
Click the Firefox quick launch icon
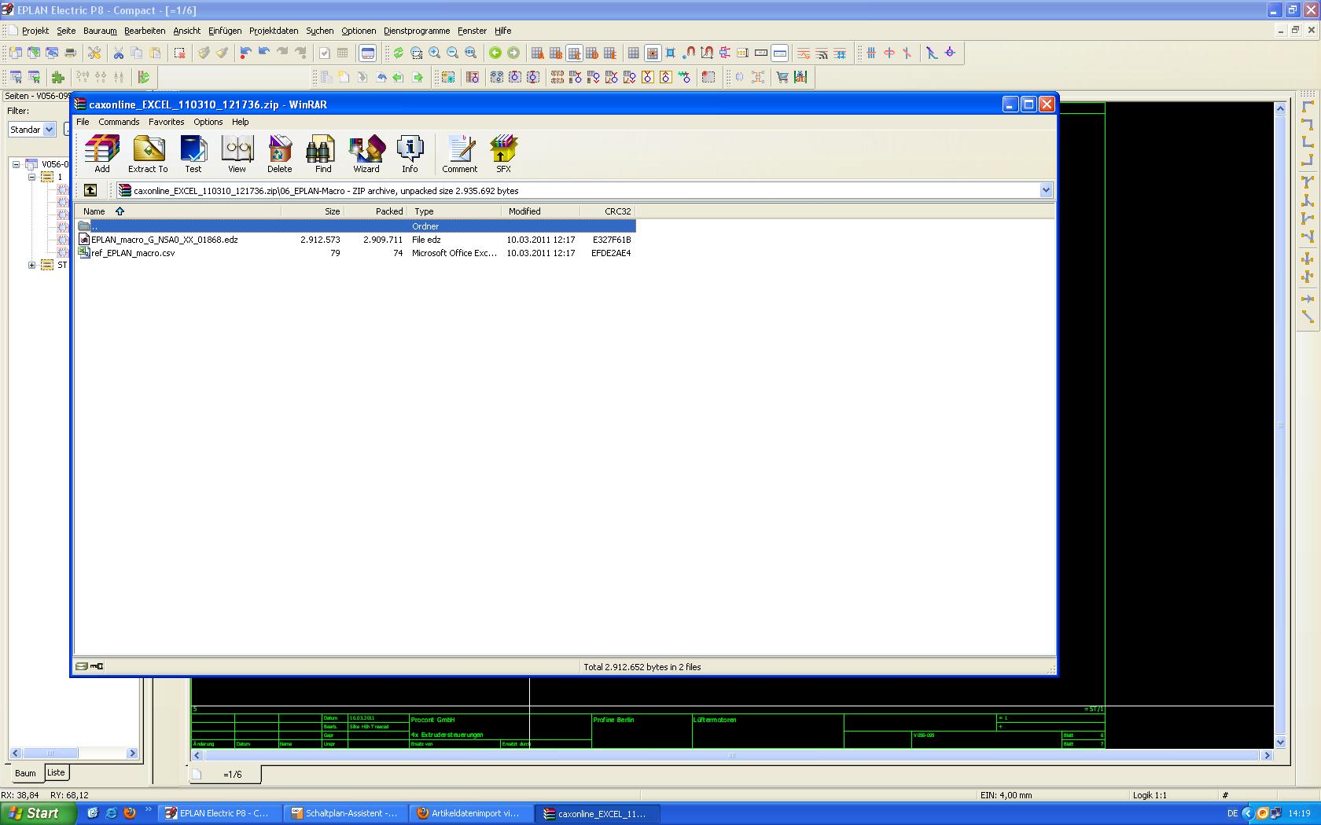tap(130, 813)
